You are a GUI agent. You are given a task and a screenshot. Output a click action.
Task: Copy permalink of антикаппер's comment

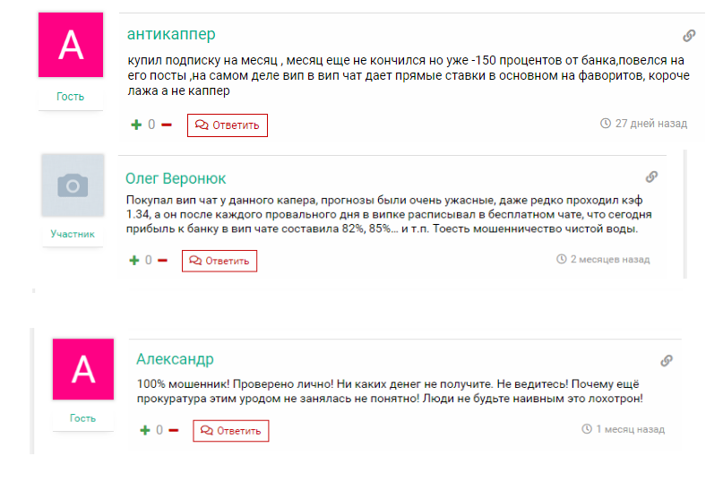(x=689, y=36)
